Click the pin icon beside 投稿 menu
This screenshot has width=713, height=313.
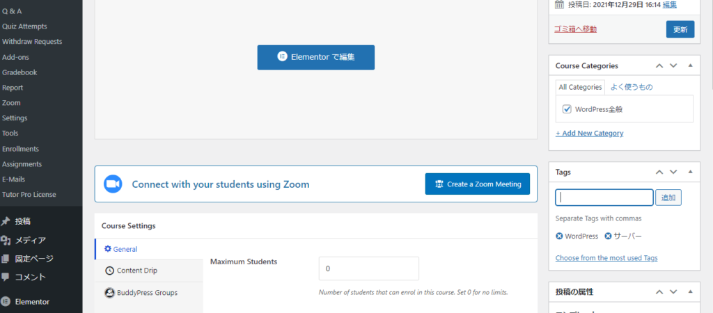click(6, 221)
